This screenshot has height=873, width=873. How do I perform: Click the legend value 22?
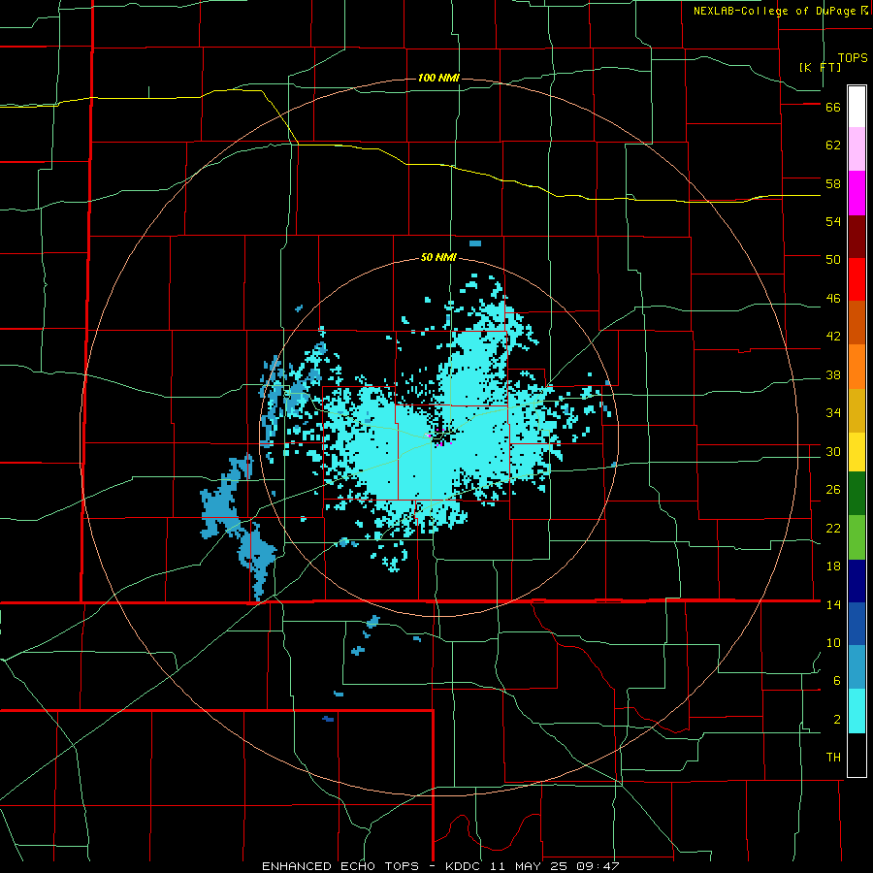[x=833, y=528]
